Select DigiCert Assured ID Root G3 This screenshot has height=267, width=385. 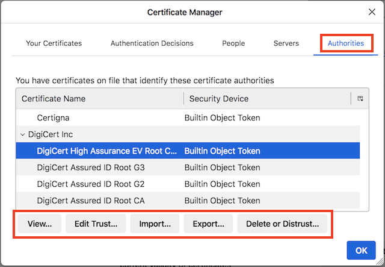pyautogui.click(x=188, y=168)
